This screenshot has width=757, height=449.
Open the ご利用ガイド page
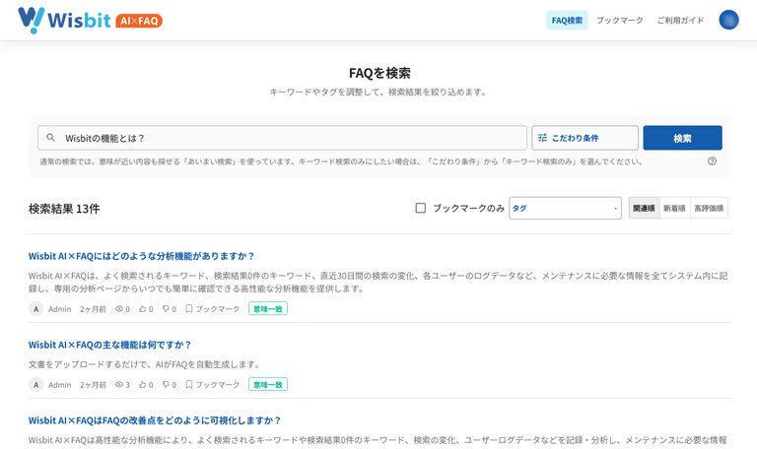point(680,21)
